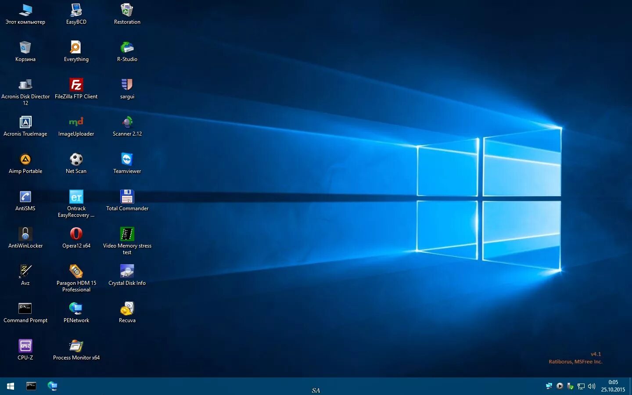Screen dimensions: 632x395
Task: Click the pinned Command Prompt taskbar icon
Action: (x=31, y=386)
